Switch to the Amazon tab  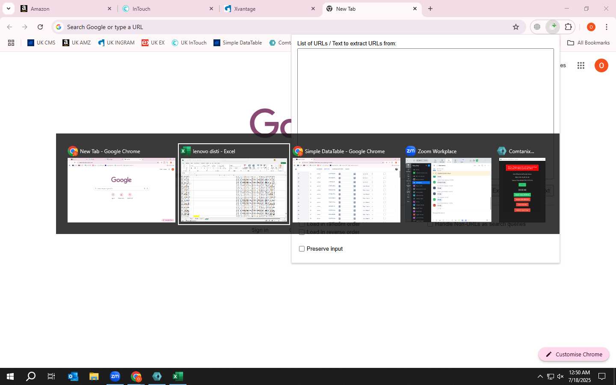(x=66, y=9)
